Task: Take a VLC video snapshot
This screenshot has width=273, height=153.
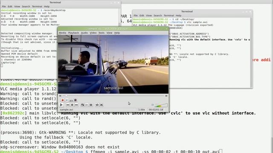Action: (67, 100)
